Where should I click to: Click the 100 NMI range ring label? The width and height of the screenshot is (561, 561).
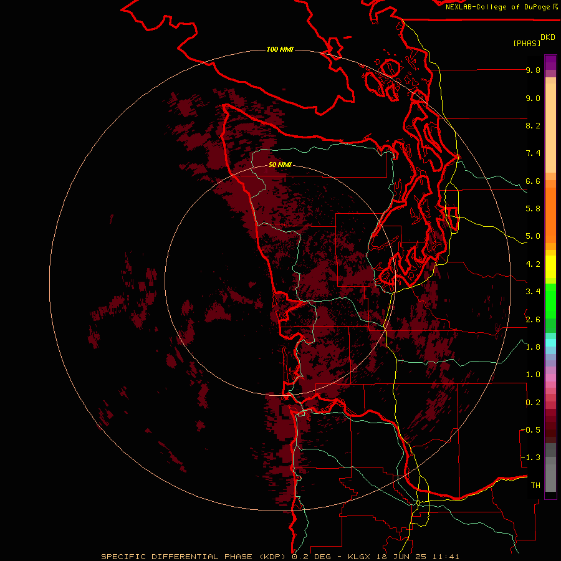click(280, 49)
